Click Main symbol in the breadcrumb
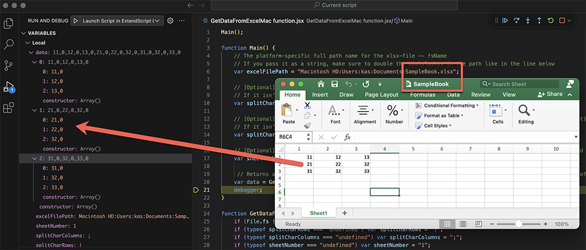586x250 pixels. pos(404,21)
